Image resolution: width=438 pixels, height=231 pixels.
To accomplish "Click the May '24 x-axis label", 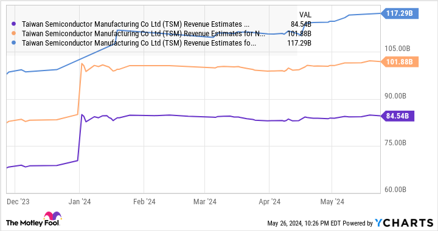I will pos(332,202).
